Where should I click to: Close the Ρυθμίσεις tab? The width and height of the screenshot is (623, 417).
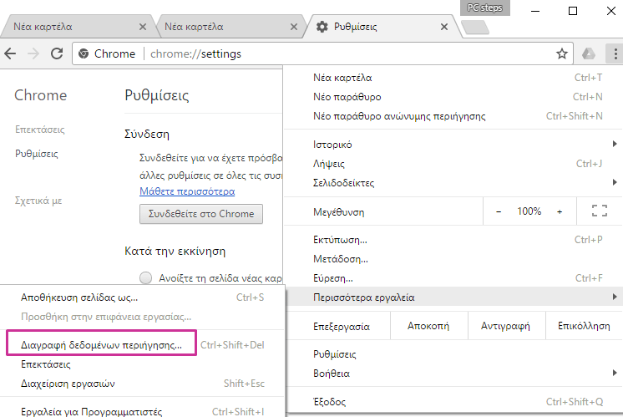(x=444, y=27)
